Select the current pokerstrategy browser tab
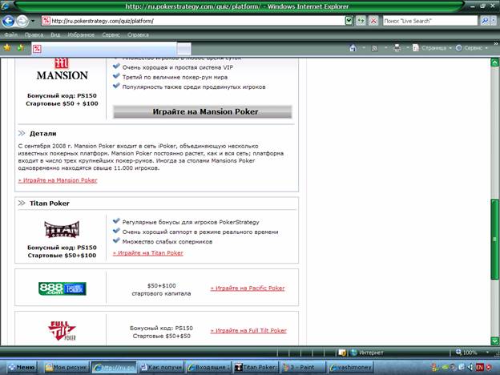This screenshot has width=500, height=375. [103, 49]
